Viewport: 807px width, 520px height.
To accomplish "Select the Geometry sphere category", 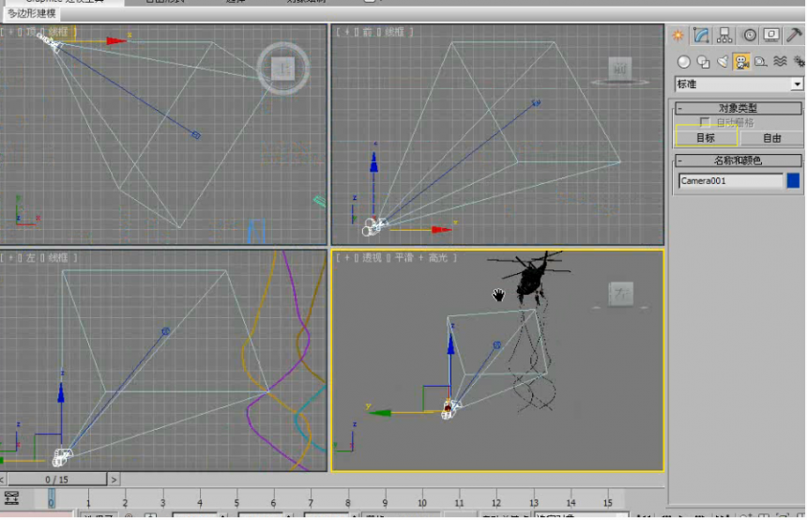I will click(683, 62).
